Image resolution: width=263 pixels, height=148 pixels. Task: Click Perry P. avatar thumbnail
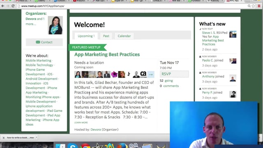(x=233, y=94)
